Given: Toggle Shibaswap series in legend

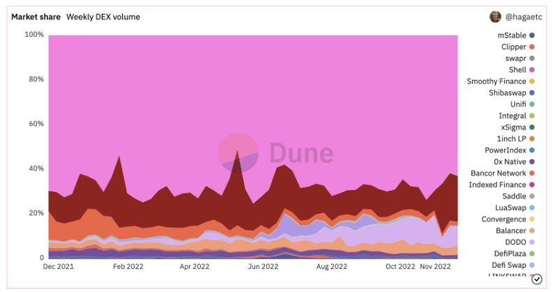Looking at the screenshot, I should [512, 93].
